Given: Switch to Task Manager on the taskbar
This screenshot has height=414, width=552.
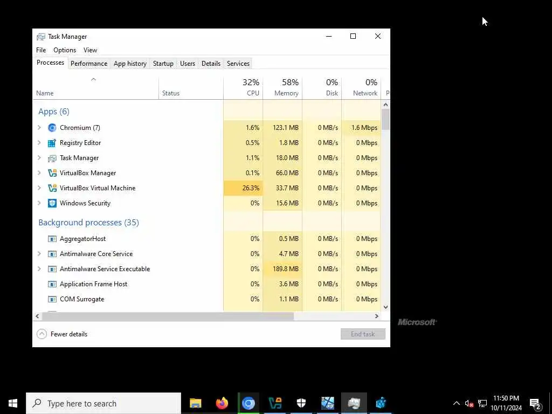Looking at the screenshot, I should (354, 403).
